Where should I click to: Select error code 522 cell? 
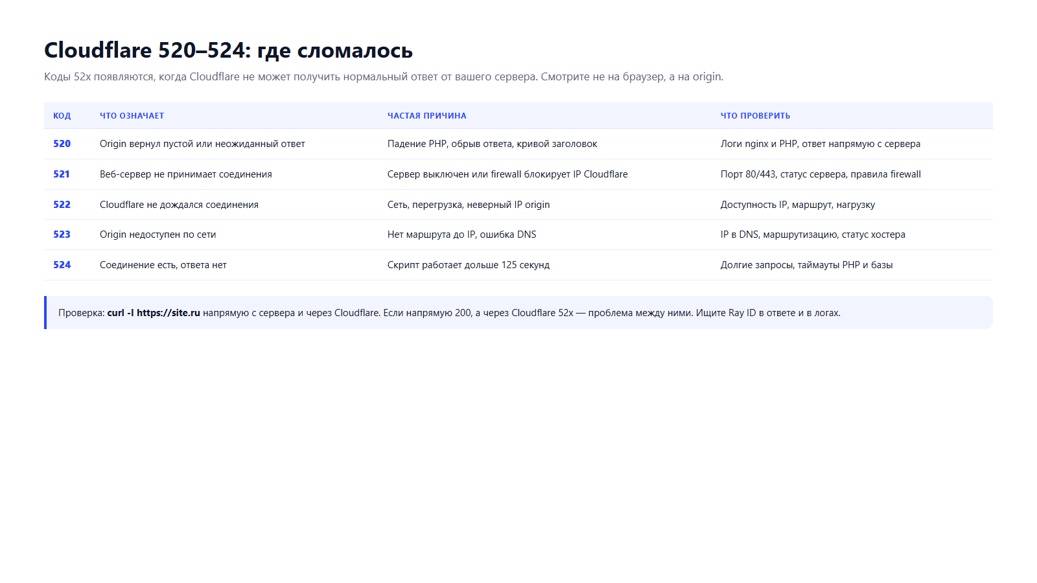point(62,205)
